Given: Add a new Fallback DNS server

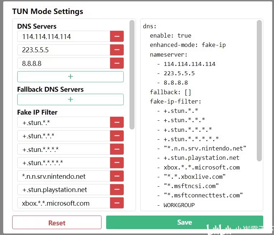Looking at the screenshot, I should [70, 99].
